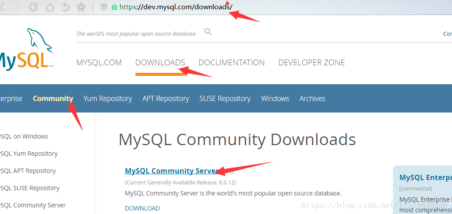The height and width of the screenshot is (214, 452).
Task: Select Archives in blue nav bar
Action: [x=313, y=99]
